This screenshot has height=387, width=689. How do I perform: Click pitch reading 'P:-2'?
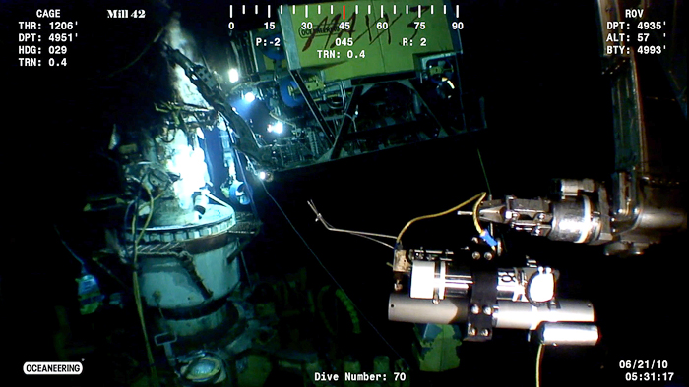(268, 42)
